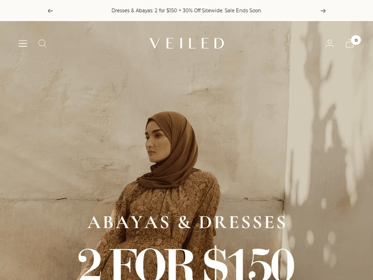The image size is (373, 280).
Task: Go to account login via person icon
Action: pyautogui.click(x=329, y=44)
